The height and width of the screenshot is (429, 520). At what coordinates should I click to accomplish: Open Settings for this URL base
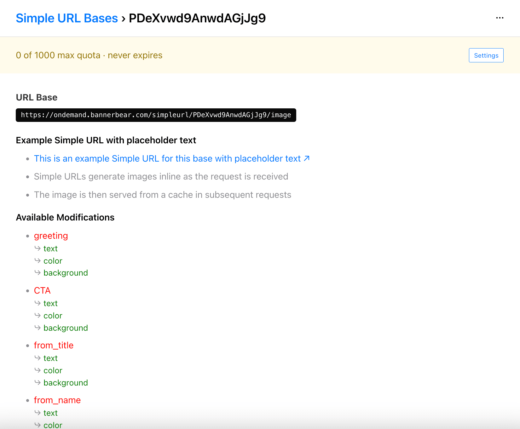coord(486,55)
